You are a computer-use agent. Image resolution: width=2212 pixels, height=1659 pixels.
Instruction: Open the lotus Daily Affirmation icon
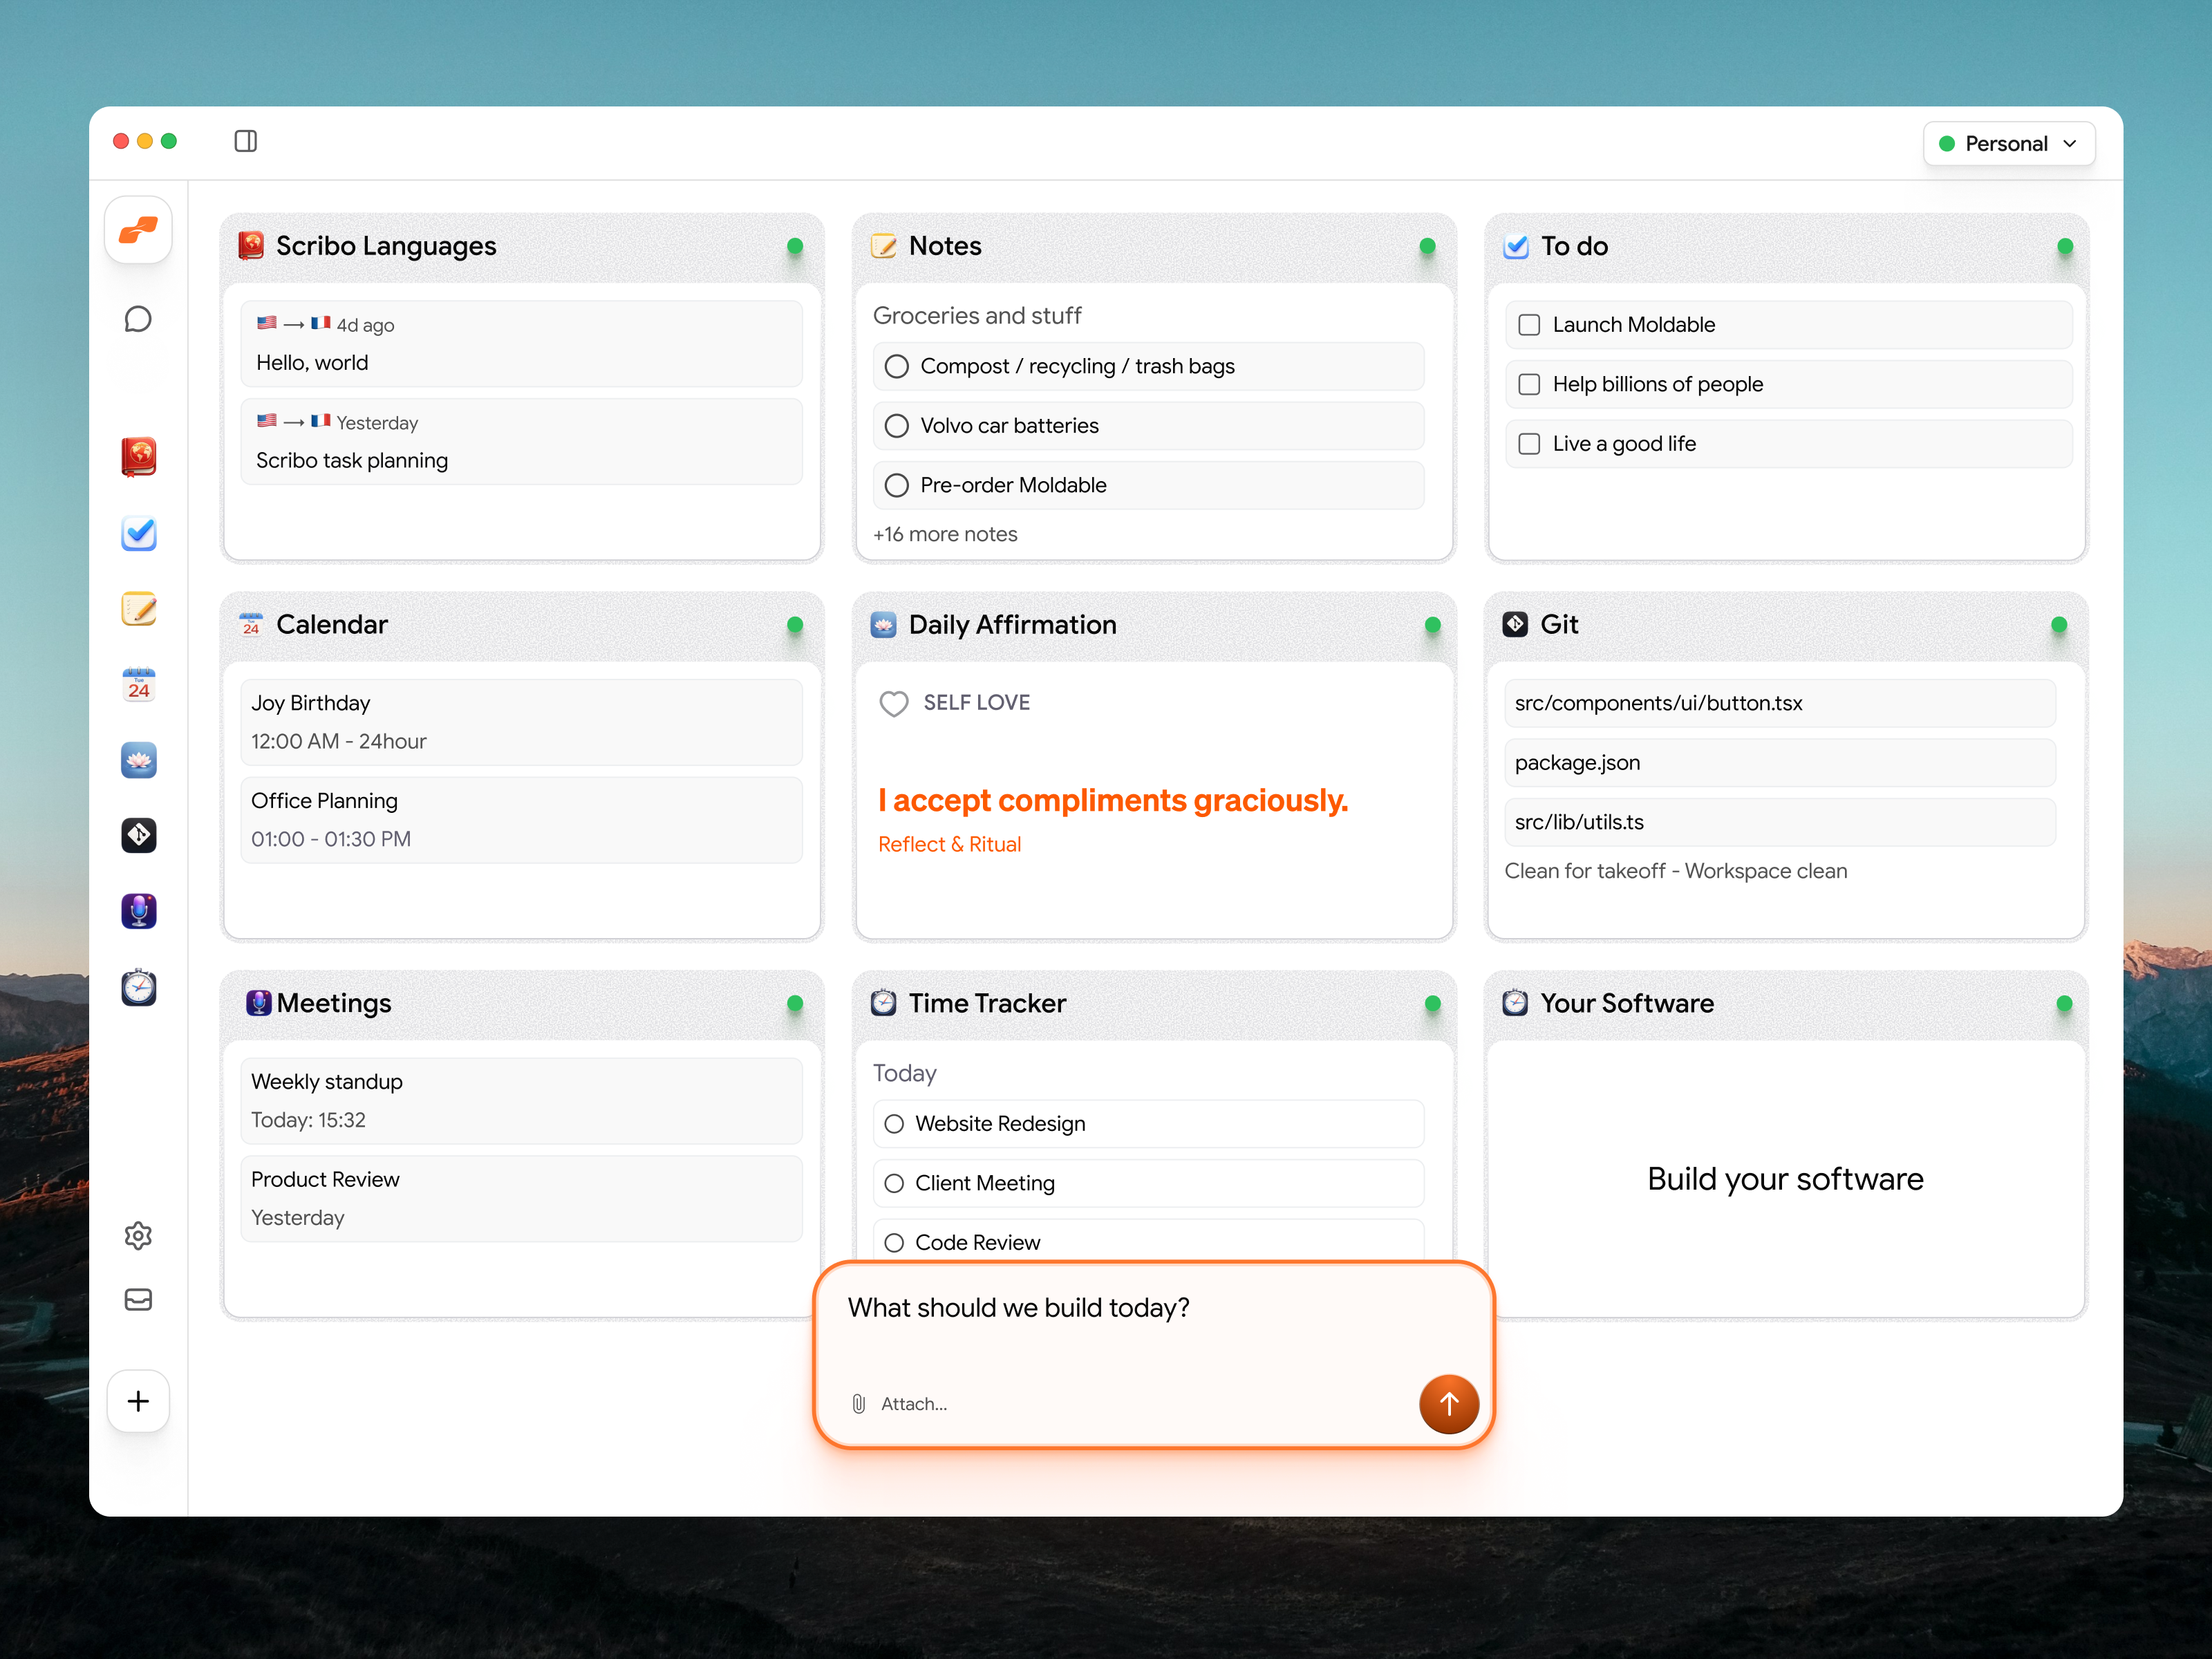pyautogui.click(x=138, y=760)
